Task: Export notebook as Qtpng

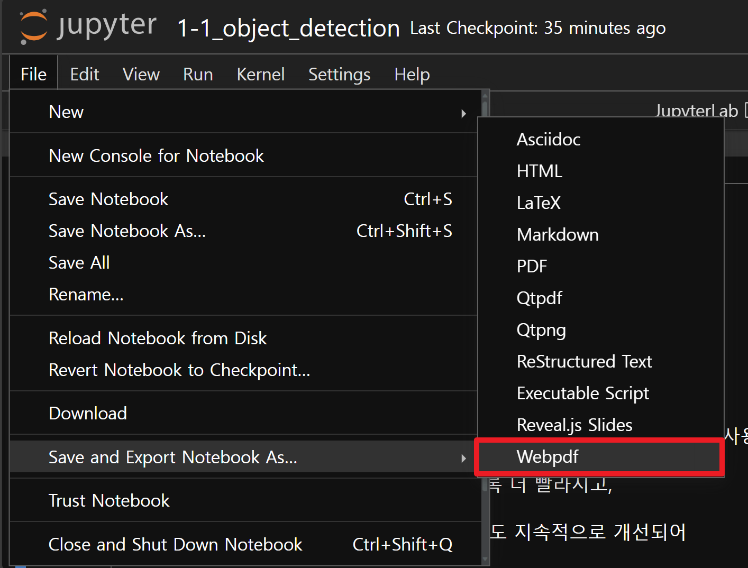Action: pyautogui.click(x=601, y=330)
